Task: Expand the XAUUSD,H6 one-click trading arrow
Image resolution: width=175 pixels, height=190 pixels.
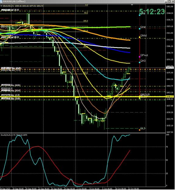Action: click(x=1, y=6)
